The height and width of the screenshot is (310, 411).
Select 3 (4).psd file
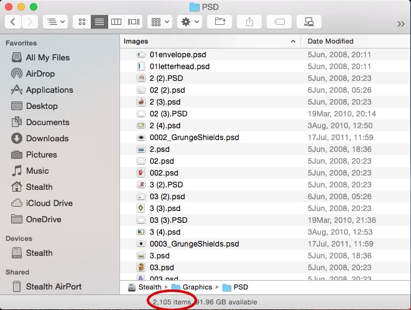pyautogui.click(x=266, y=232)
